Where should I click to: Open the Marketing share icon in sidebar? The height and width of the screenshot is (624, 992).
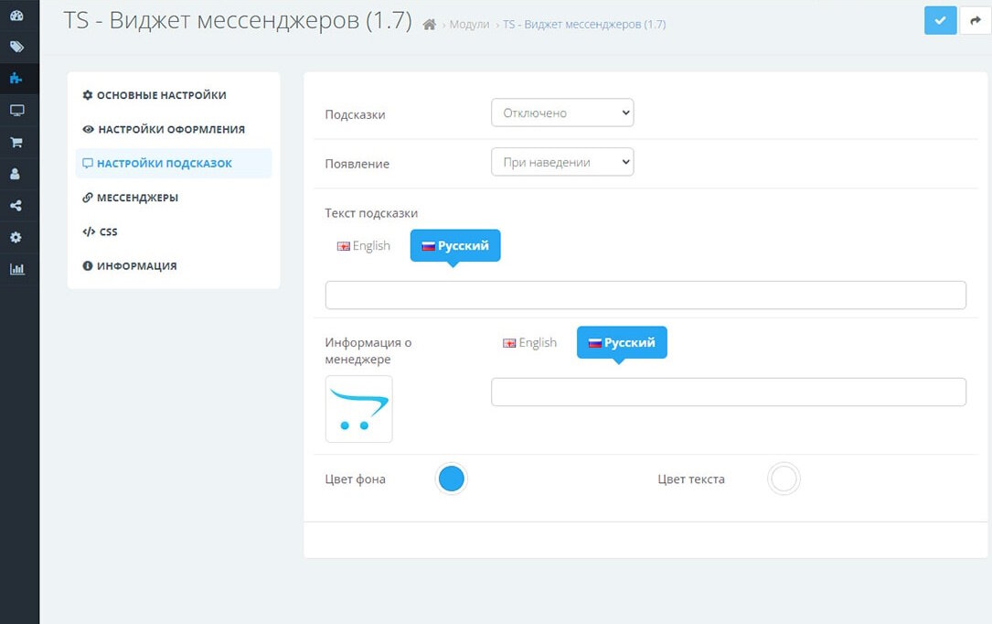pos(16,206)
